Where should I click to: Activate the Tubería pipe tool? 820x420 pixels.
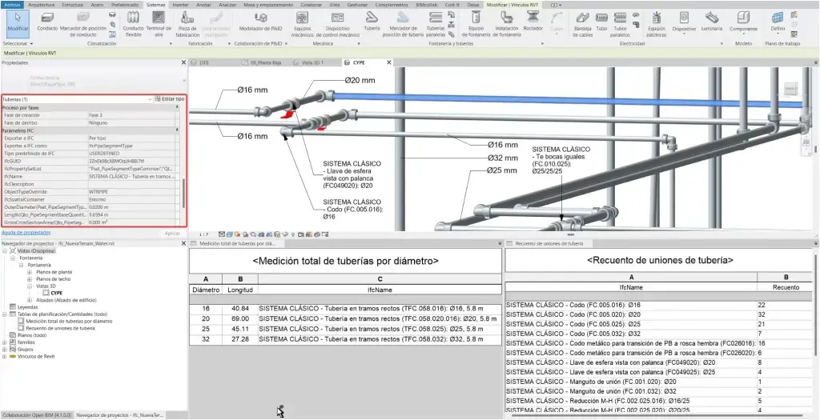pos(372,22)
